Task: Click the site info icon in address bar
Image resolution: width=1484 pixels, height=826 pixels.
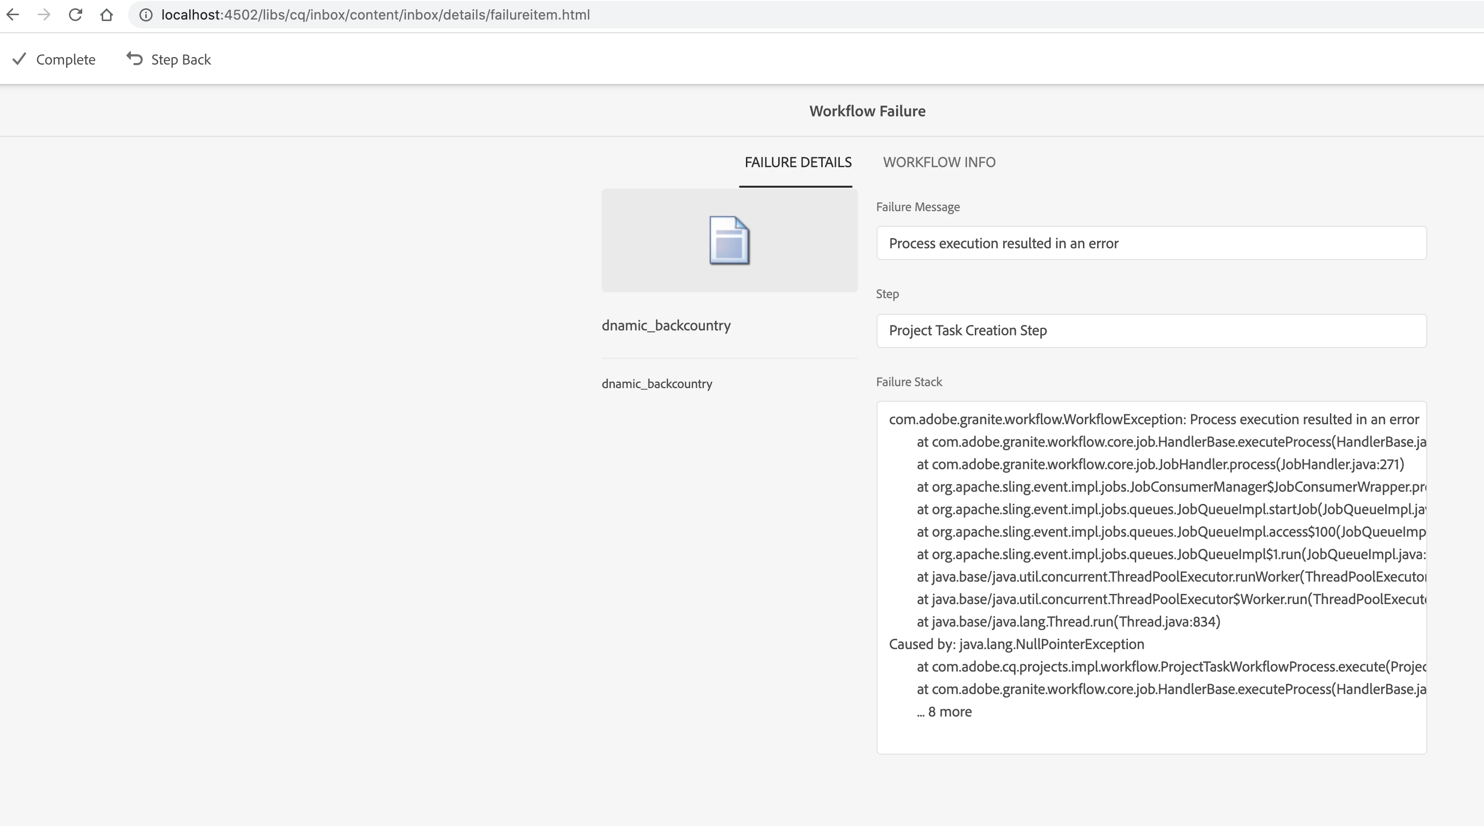Action: (146, 15)
